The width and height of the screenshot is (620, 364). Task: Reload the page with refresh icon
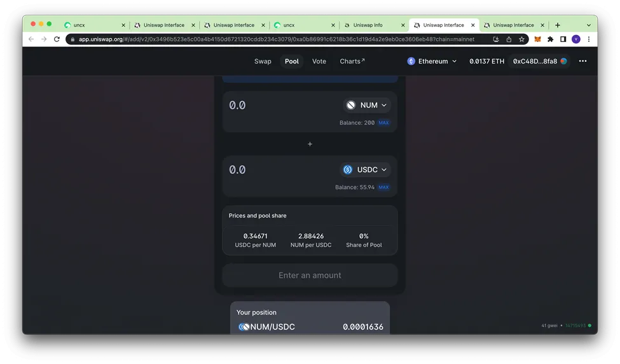tap(57, 39)
